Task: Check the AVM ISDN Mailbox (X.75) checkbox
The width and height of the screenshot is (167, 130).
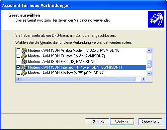Action: (18, 73)
